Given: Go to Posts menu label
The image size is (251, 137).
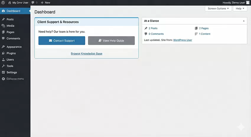Looking at the screenshot, I should 10,19.
